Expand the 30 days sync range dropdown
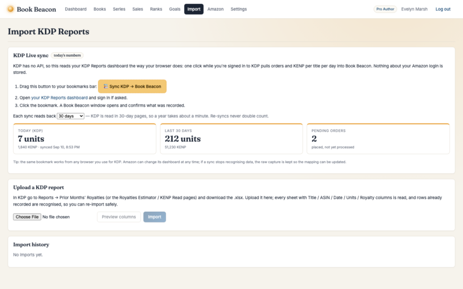This screenshot has width=463, height=289. (71, 116)
